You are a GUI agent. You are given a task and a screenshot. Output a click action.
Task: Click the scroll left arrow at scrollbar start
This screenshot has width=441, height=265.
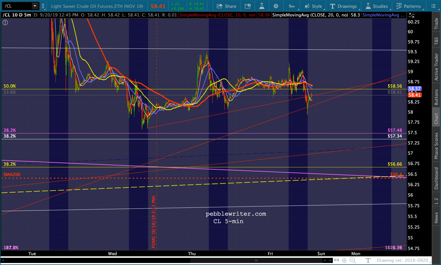[x=3, y=260]
